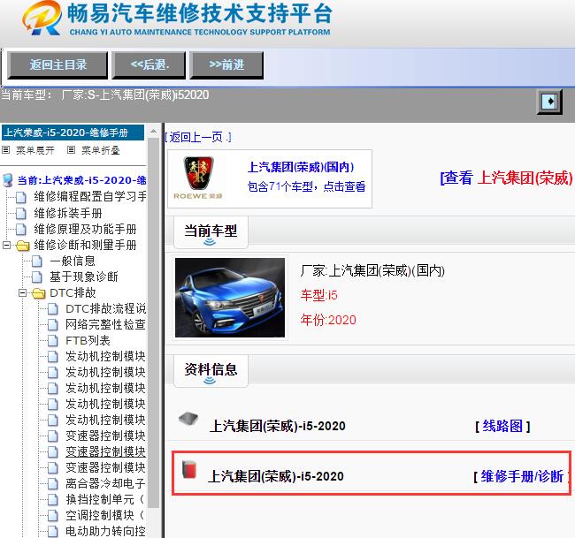Click the 菜单展开 list icon
The image size is (575, 538).
[x=6, y=150]
